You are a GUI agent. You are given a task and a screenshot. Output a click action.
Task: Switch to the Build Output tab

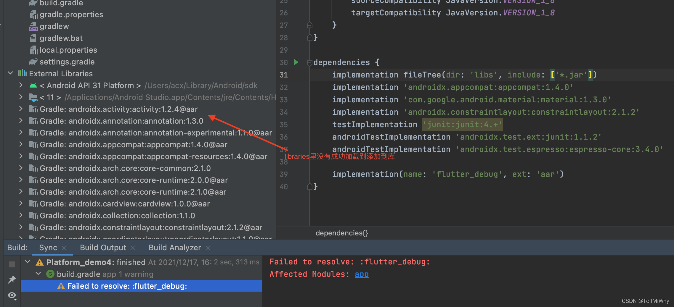coord(103,248)
